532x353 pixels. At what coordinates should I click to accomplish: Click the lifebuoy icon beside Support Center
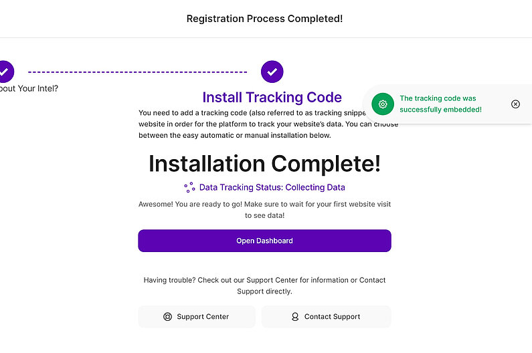167,317
